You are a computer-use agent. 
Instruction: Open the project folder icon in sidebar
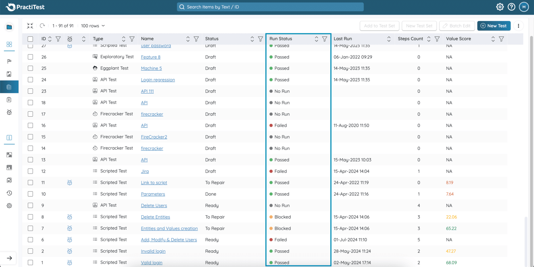(9, 27)
